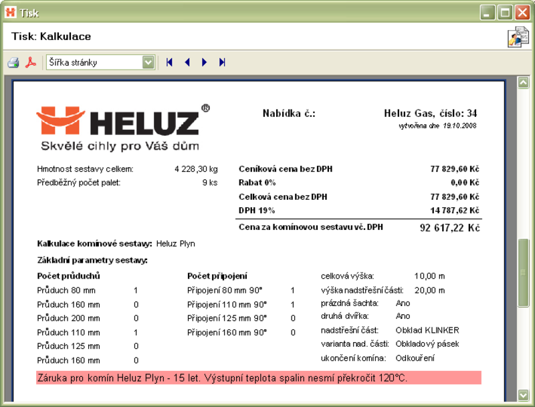Click 'Cena za komínovou sestavu vč. DPH'
The image size is (535, 407).
(x=311, y=227)
